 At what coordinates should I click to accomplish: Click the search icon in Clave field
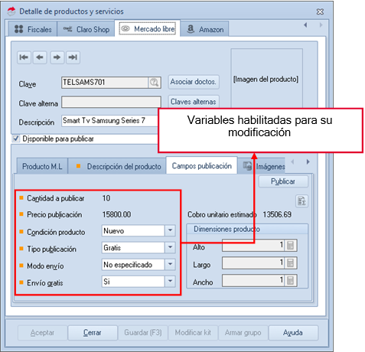(155, 83)
